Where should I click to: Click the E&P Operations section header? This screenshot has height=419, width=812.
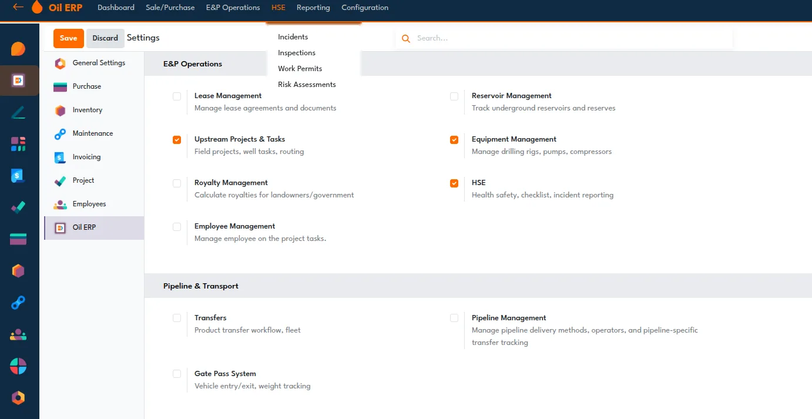[193, 64]
